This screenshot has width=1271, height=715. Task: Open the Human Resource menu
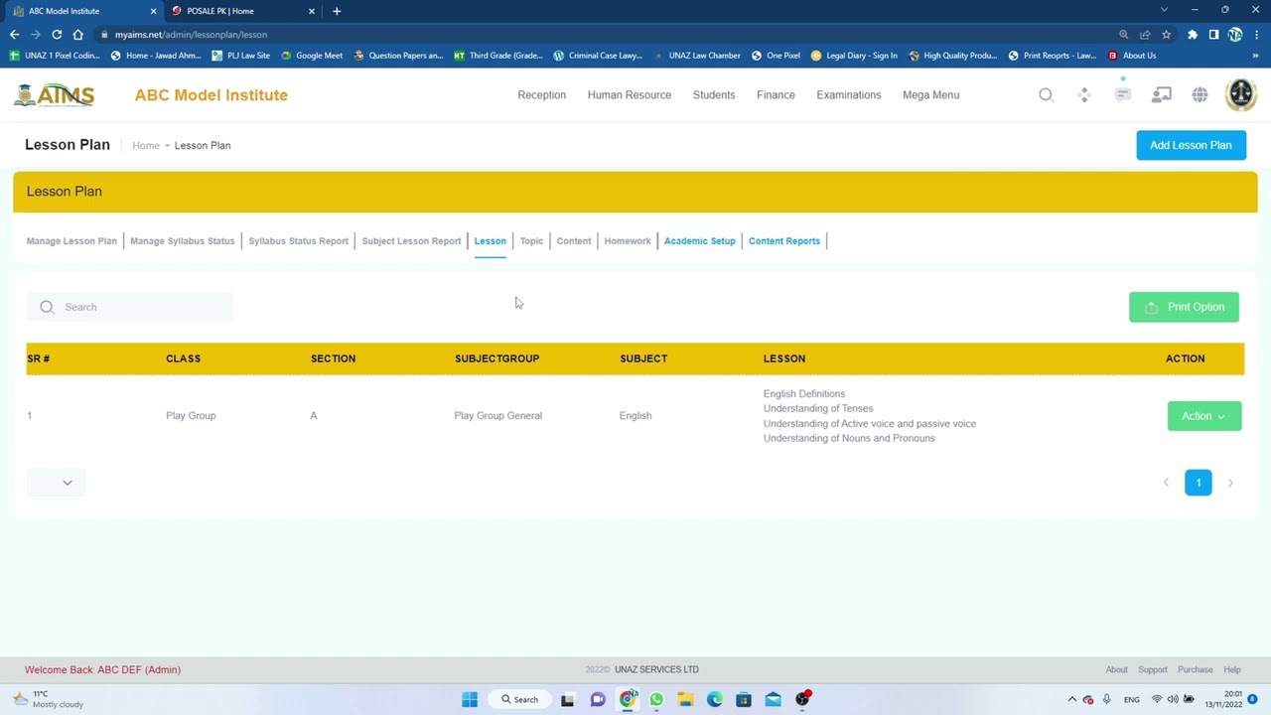tap(630, 95)
